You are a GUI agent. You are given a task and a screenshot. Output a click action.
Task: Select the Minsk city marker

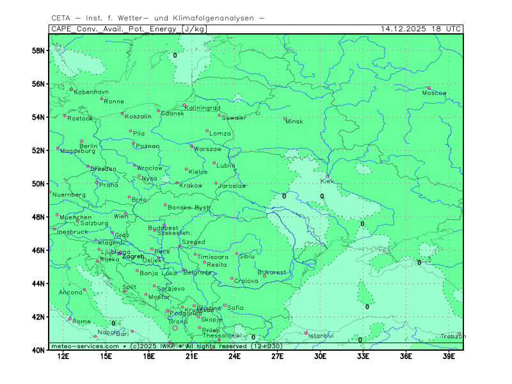[285, 118]
